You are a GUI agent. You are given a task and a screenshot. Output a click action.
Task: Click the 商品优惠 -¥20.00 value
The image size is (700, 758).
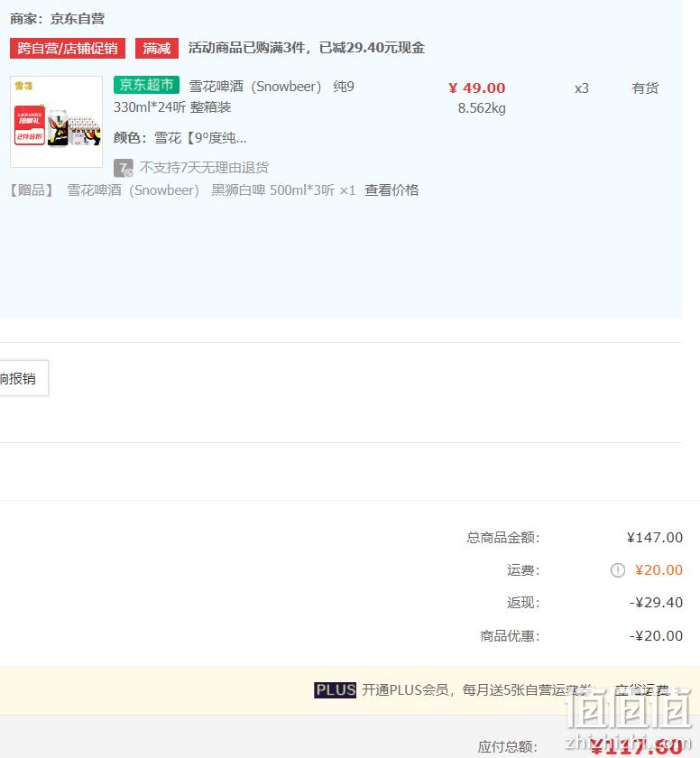click(656, 635)
